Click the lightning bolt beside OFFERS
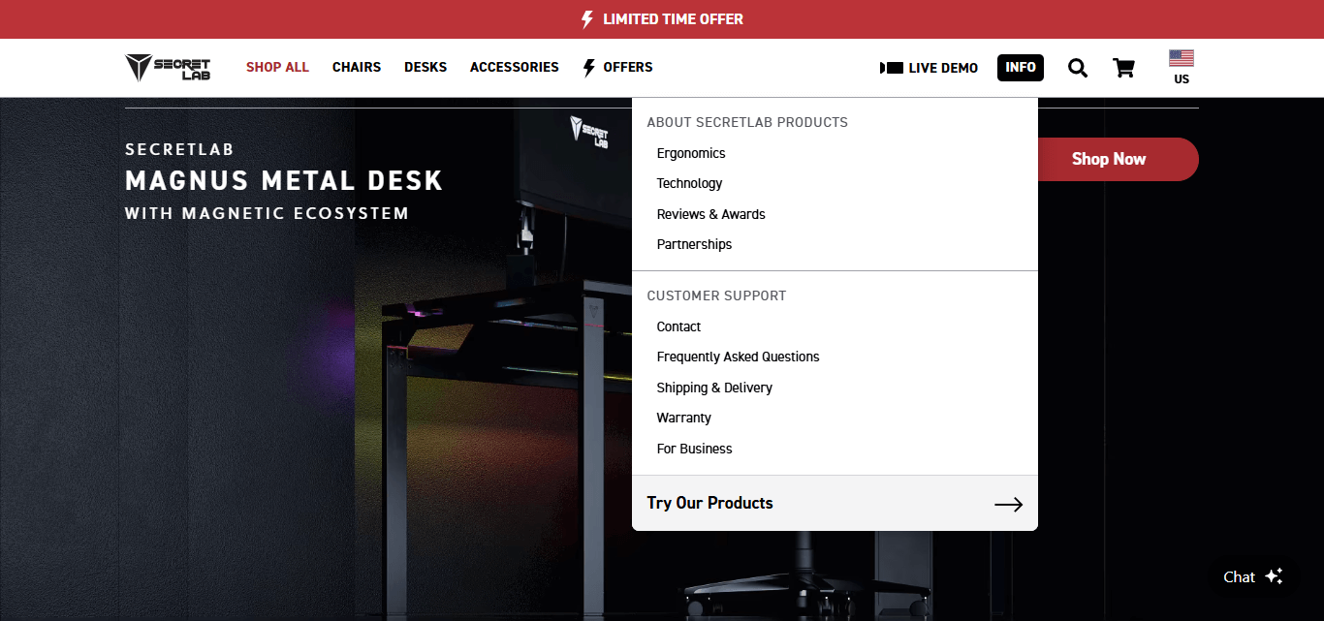 588,68
